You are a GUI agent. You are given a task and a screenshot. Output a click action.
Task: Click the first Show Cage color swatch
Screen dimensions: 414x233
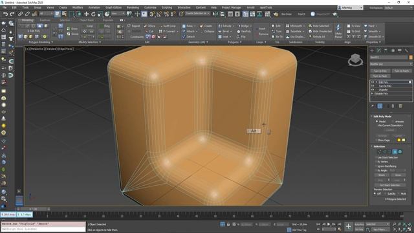398,140
